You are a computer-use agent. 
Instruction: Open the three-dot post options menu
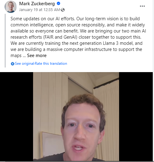pyautogui.click(x=142, y=6)
